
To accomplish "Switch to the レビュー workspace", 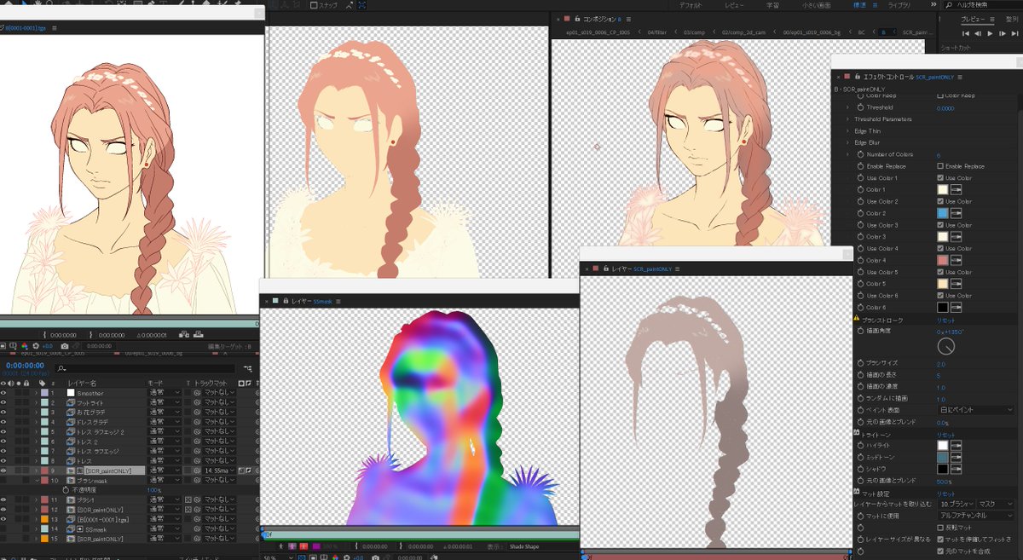I will click(x=734, y=5).
